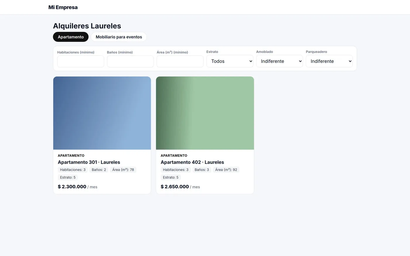Click Habitaciones: 3 tag on Apartamento 301

[x=73, y=170]
